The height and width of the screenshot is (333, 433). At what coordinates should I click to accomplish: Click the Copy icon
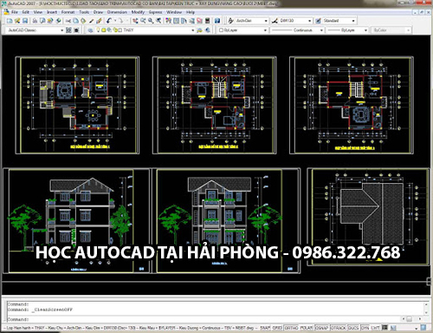tap(75, 21)
